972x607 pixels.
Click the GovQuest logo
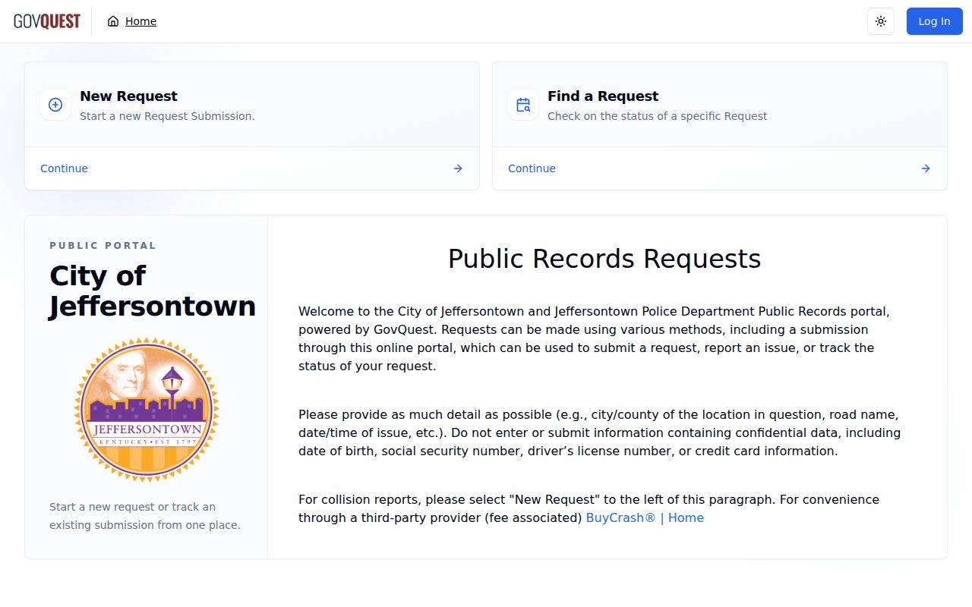click(47, 21)
